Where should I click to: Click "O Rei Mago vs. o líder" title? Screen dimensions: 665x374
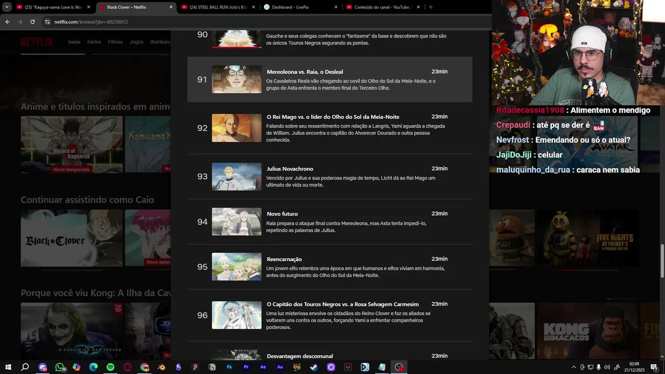point(333,117)
